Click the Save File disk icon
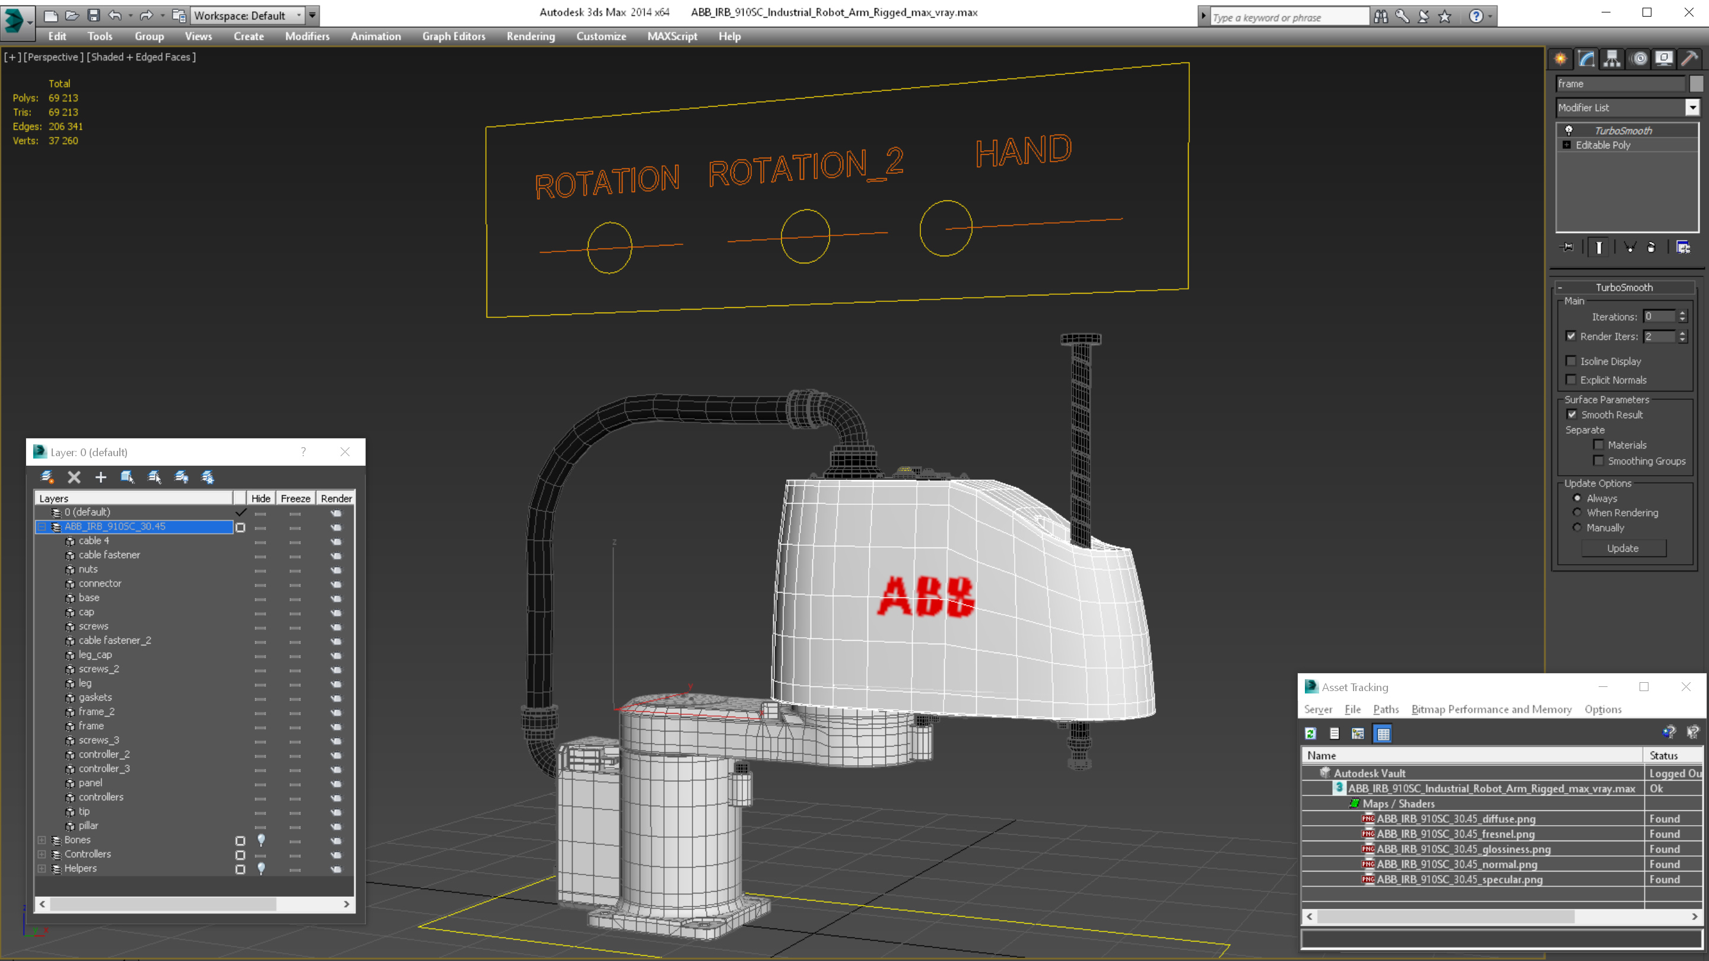The height and width of the screenshot is (961, 1709). tap(94, 15)
